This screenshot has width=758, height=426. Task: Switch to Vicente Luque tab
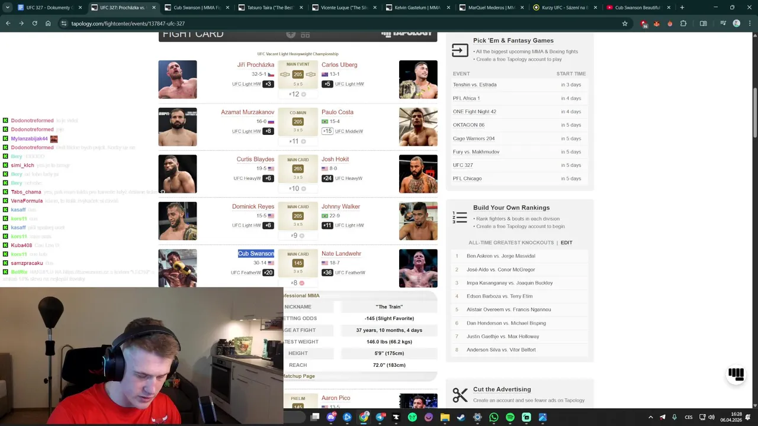(x=343, y=8)
